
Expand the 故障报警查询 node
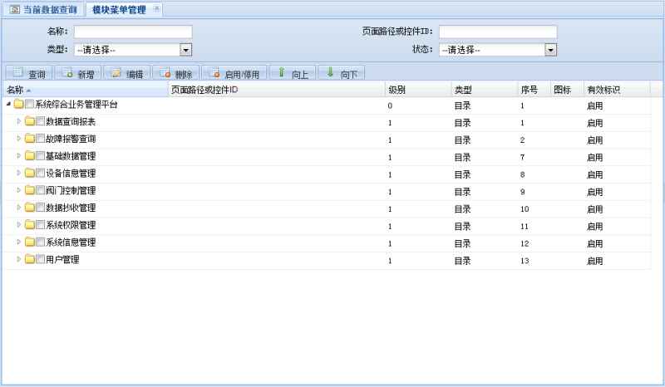click(18, 139)
